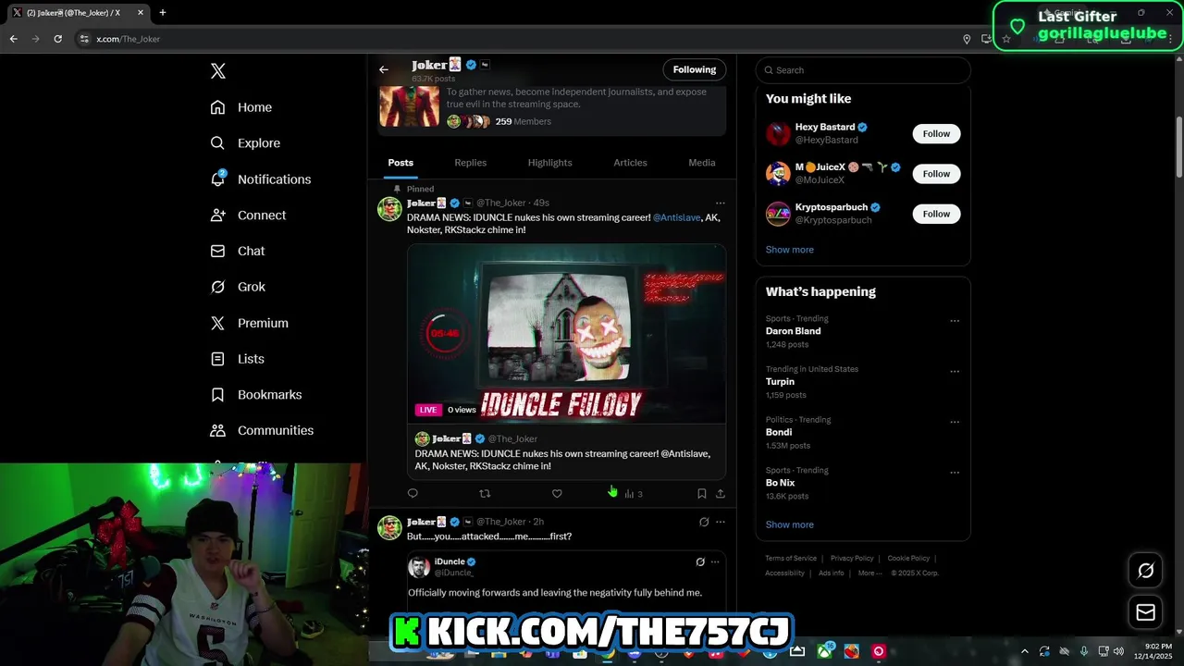
Task: Open Chat from sidebar
Action: (238, 251)
